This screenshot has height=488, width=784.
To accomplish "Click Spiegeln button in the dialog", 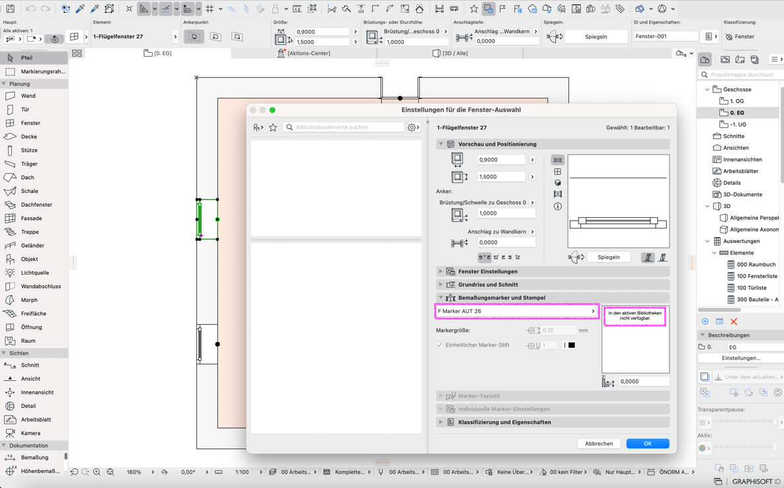I will click(609, 258).
